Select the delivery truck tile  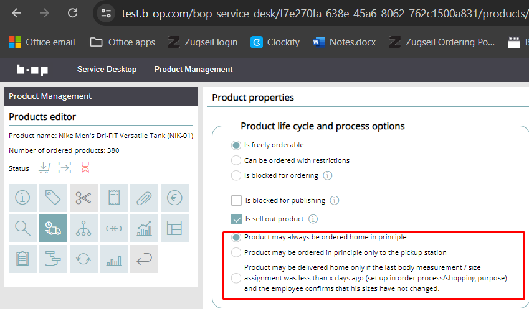(x=53, y=229)
